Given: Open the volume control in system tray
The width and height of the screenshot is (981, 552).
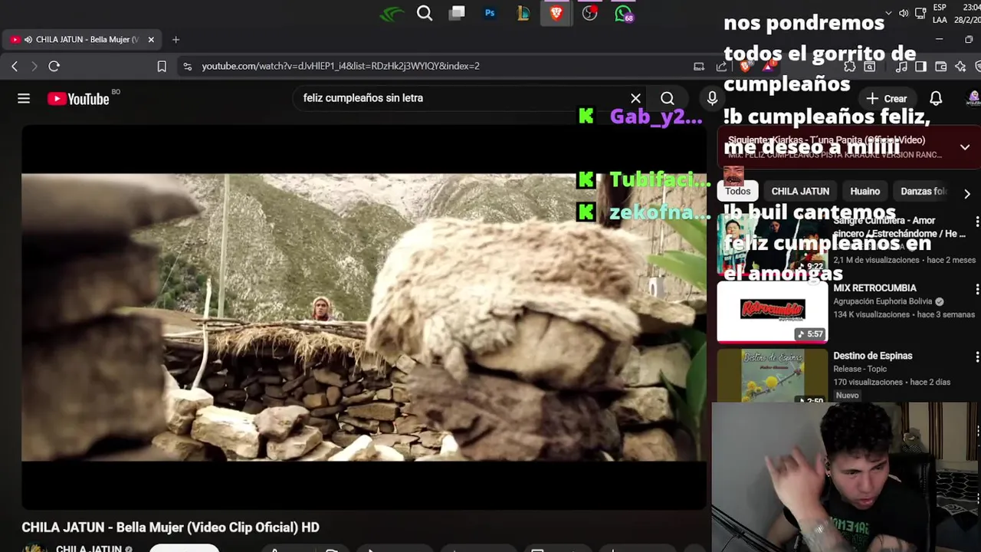Looking at the screenshot, I should point(904,13).
